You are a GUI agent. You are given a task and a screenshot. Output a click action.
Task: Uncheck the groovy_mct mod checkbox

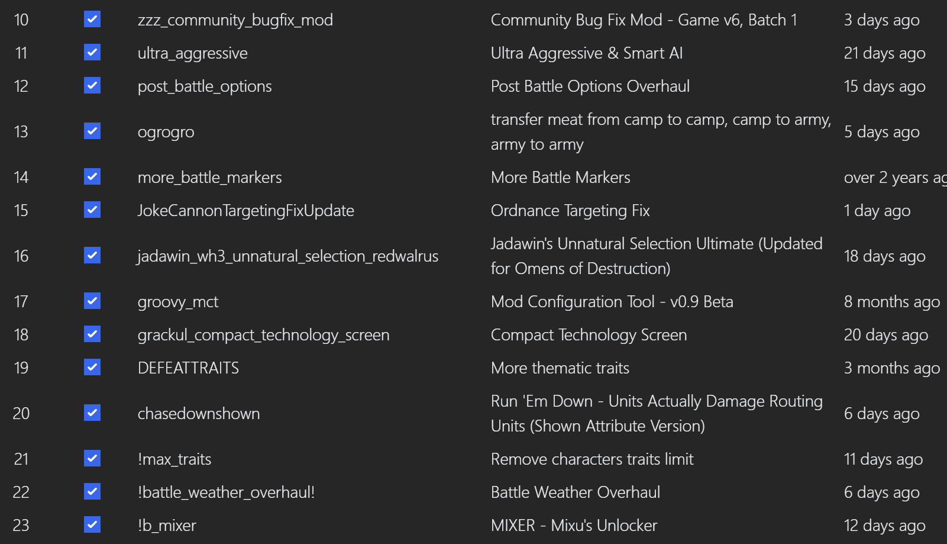pyautogui.click(x=92, y=301)
